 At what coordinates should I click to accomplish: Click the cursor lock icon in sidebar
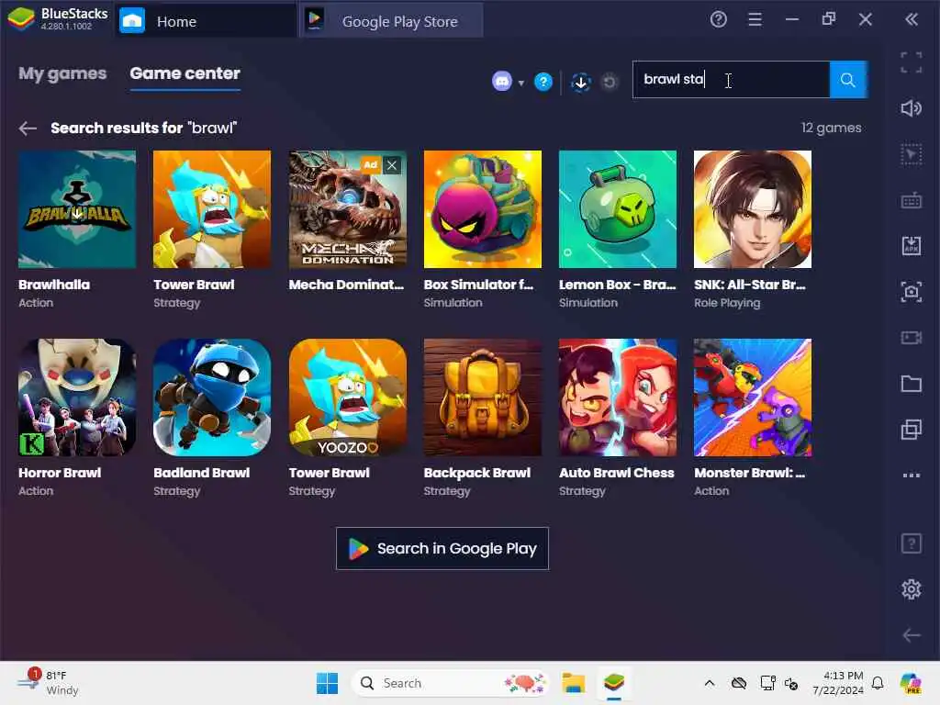click(912, 154)
